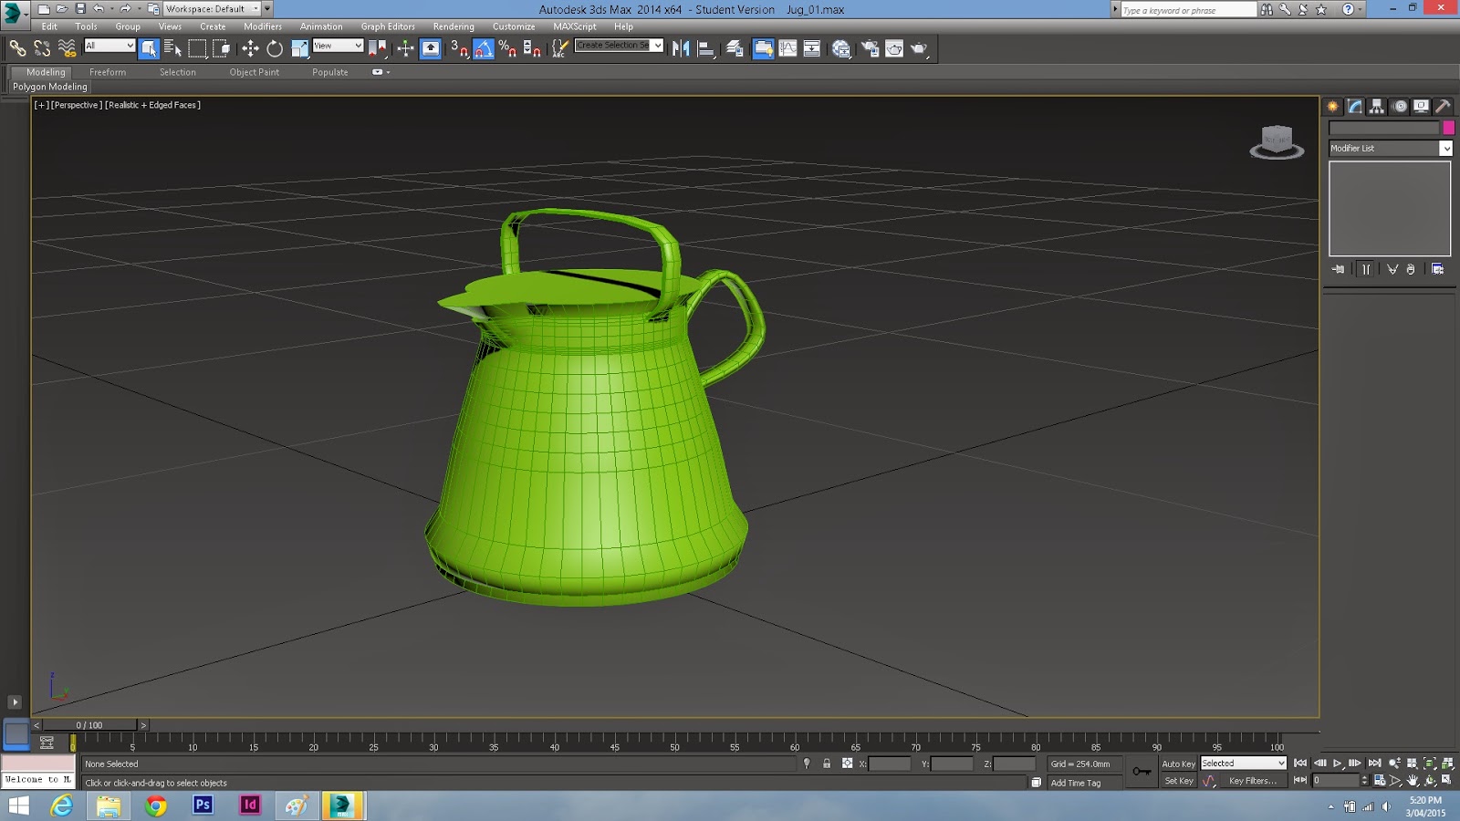Switch to the Freeform ribbon tab

(x=108, y=72)
